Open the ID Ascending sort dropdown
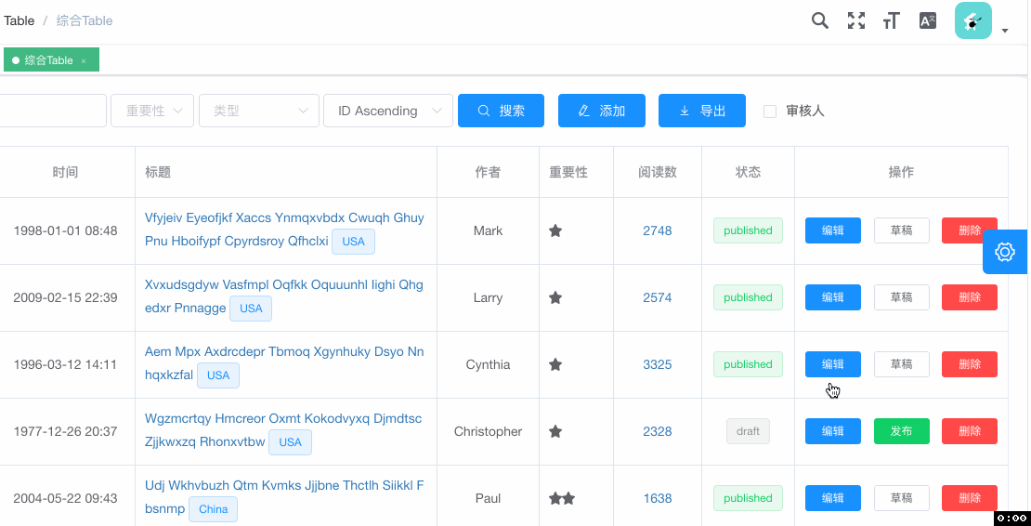 pyautogui.click(x=388, y=111)
